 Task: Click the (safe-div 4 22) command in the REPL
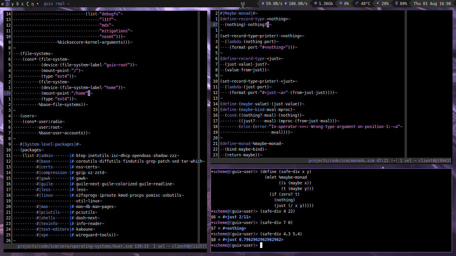point(278,211)
